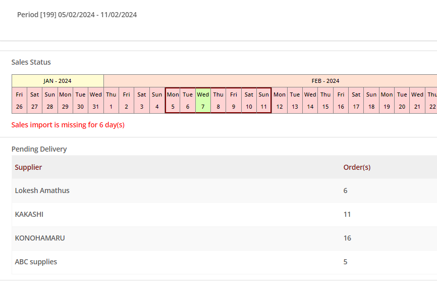Click Fri 26 January day cell
Screen dimensions: 437x284
coord(19,100)
